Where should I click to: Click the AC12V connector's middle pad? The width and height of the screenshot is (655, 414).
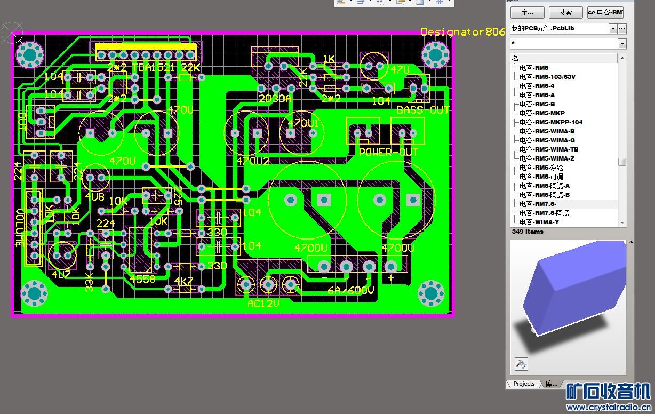(x=268, y=285)
